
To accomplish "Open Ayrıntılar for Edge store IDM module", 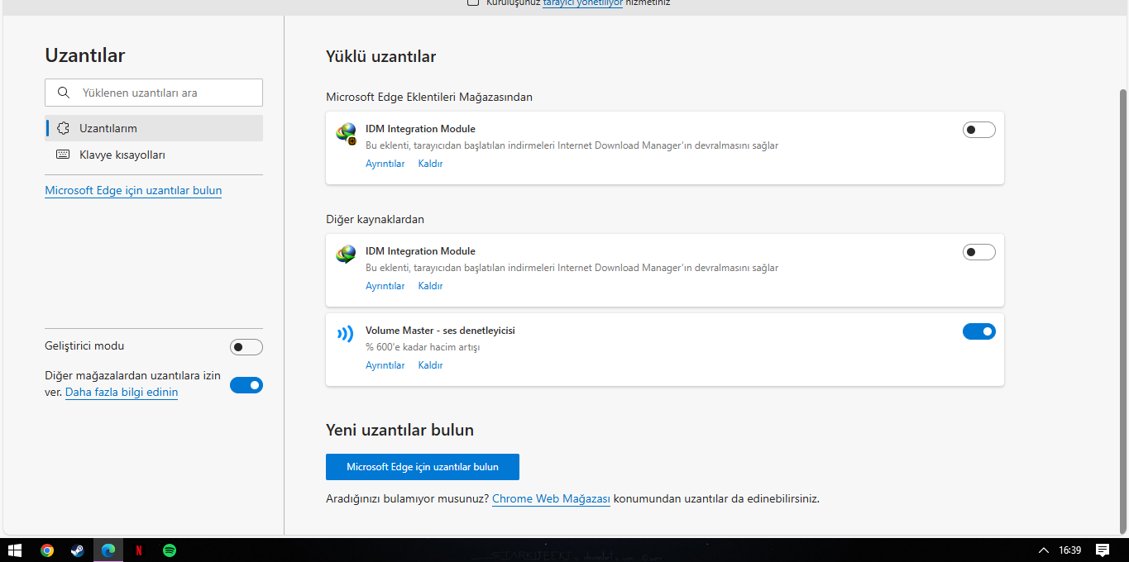I will (x=385, y=164).
